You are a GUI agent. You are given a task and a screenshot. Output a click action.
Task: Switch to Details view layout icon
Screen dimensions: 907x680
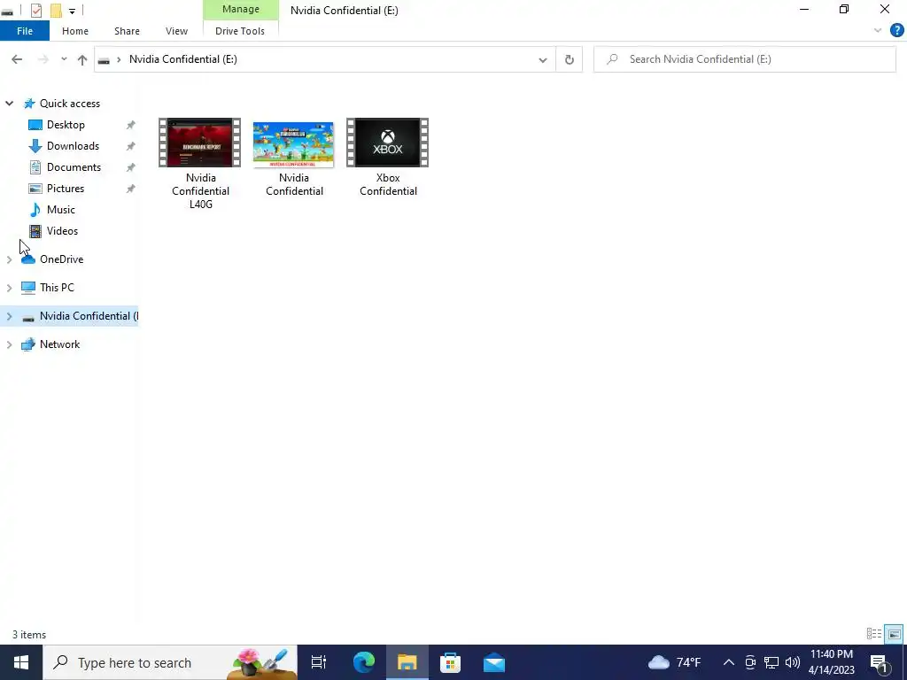point(874,634)
